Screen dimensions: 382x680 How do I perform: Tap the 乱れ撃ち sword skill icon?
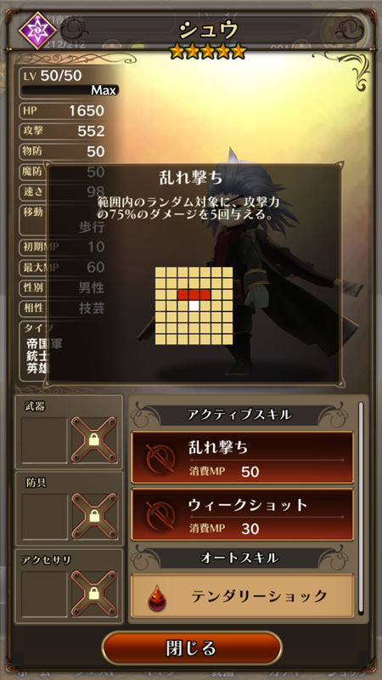[x=160, y=457]
